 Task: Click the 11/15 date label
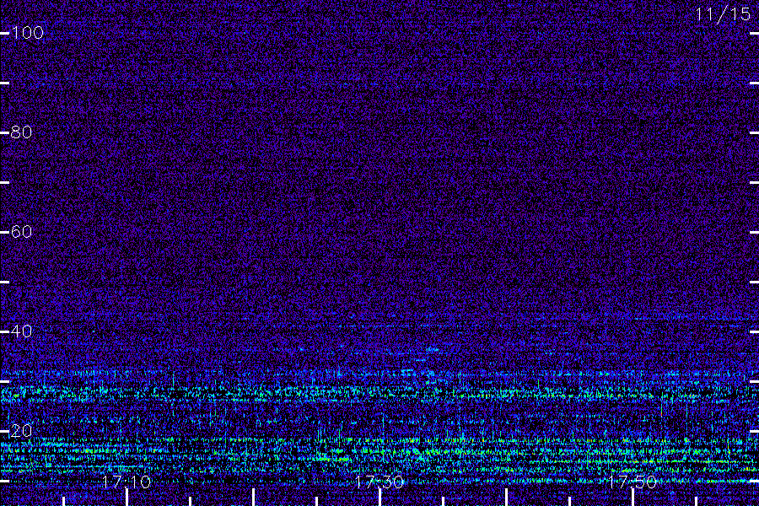tap(724, 14)
